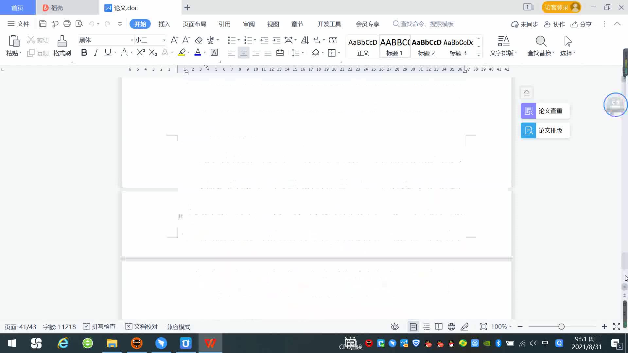628x353 pixels.
Task: Switch to eye-protection mode icon
Action: 395,327
